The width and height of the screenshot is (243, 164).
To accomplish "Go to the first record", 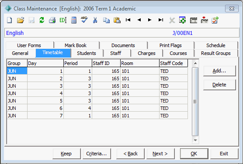I will point(128,20).
